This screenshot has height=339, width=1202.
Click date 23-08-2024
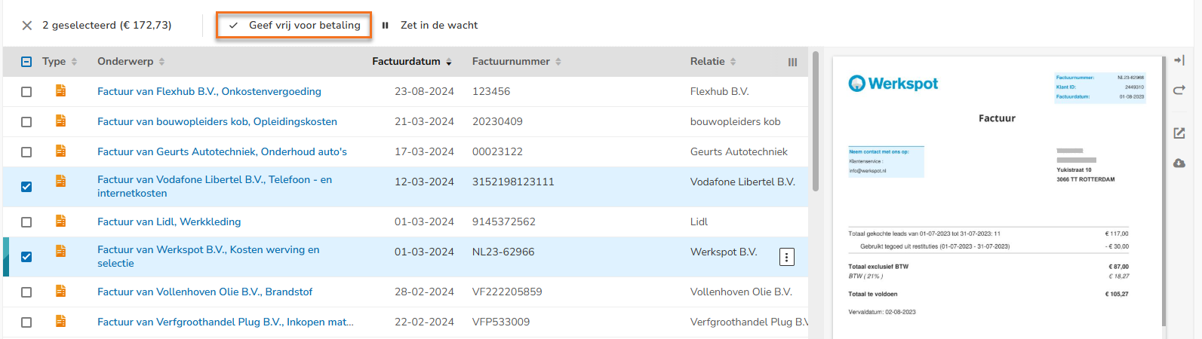click(x=424, y=91)
